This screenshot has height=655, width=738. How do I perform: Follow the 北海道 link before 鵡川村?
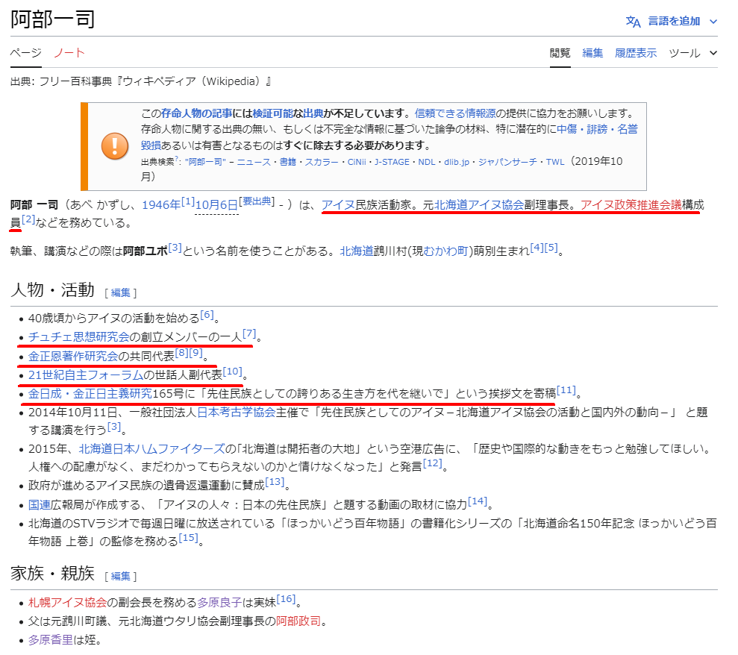[x=356, y=251]
